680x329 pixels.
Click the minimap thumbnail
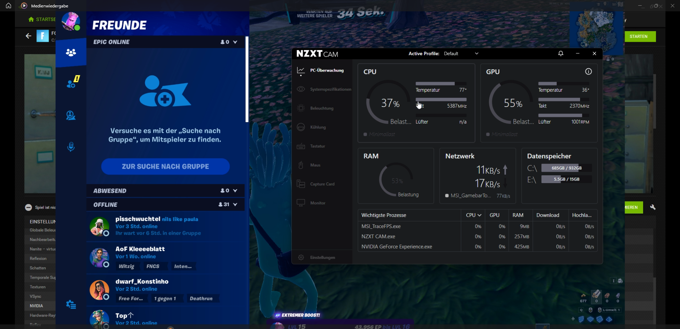[x=597, y=29]
